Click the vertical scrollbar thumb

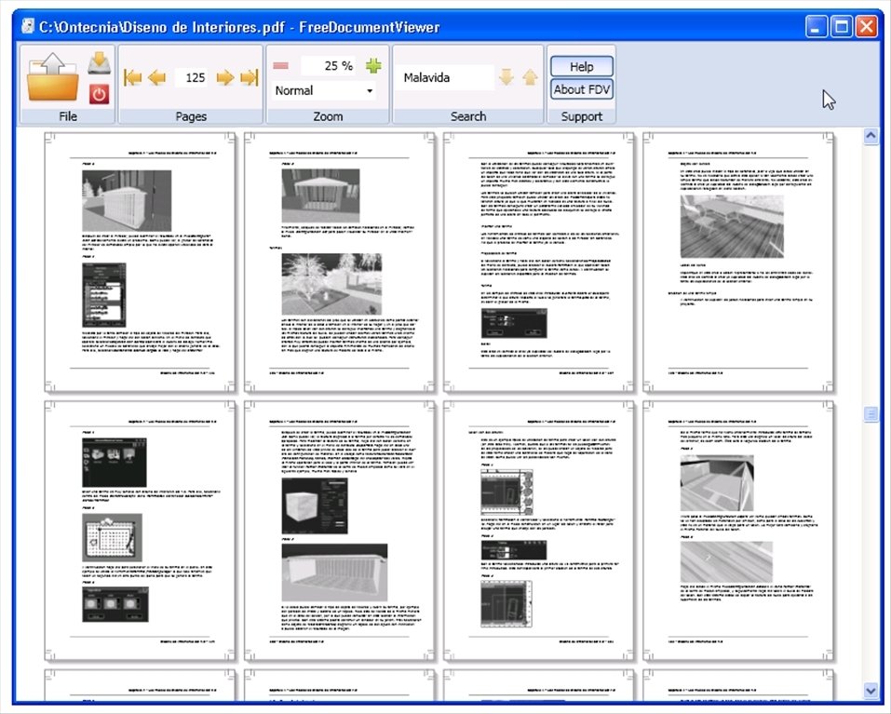point(871,413)
